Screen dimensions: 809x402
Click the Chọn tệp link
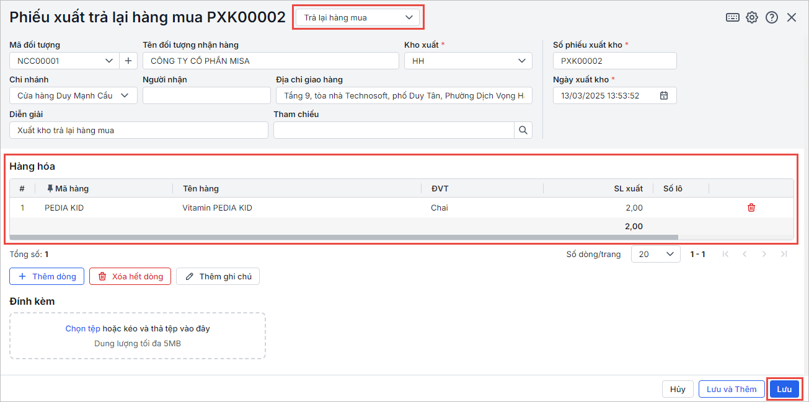pos(83,328)
